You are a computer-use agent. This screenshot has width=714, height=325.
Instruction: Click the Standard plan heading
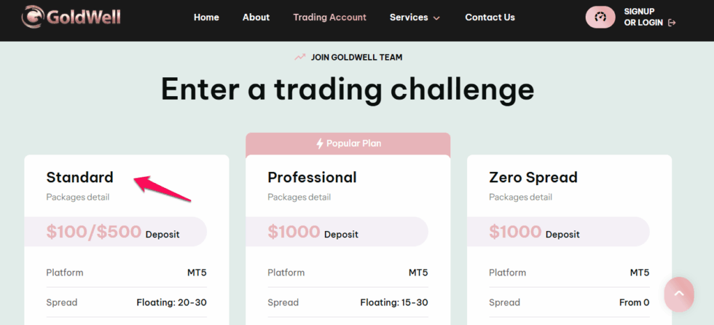(x=79, y=177)
